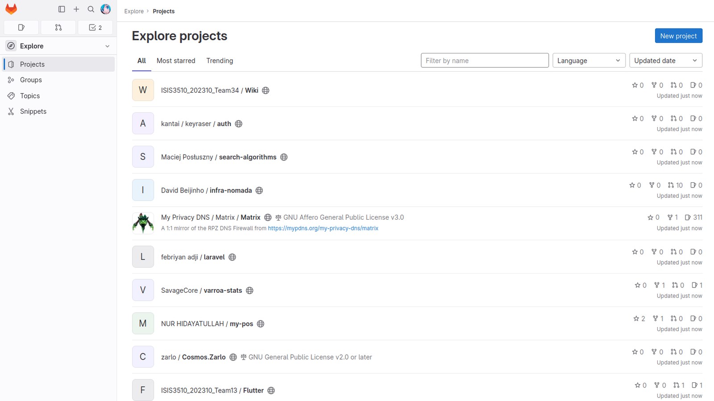714x401 pixels.
Task: Switch to the Most starred tab
Action: 176,61
